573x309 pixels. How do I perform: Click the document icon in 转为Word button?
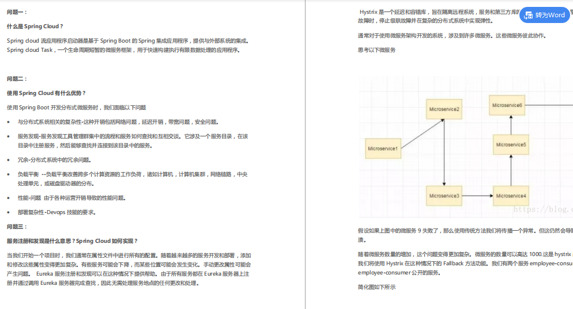[529, 16]
